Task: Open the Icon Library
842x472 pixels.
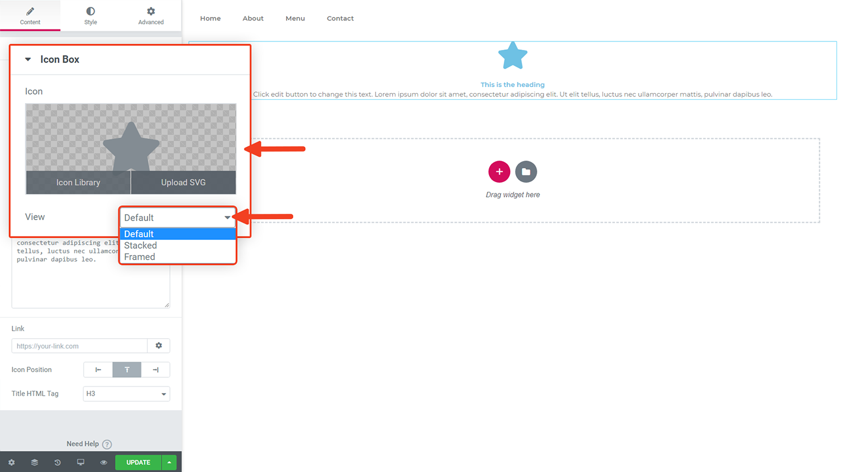Action: 78,182
